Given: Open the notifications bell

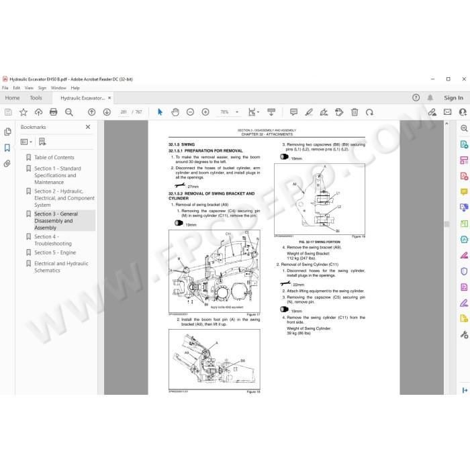Looking at the screenshot, I should [x=430, y=98].
